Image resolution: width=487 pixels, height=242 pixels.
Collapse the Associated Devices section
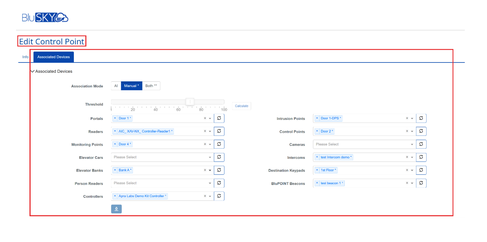click(x=33, y=72)
